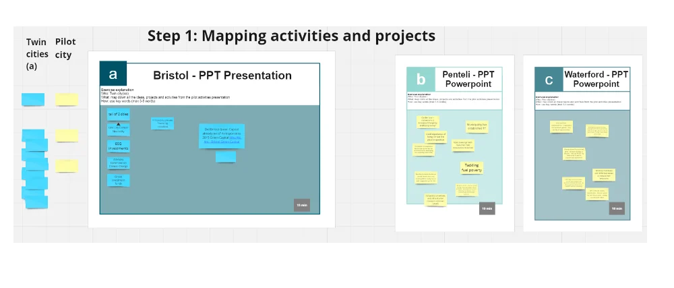
Task: Click the 'Pilot city' column label
Action: point(64,48)
